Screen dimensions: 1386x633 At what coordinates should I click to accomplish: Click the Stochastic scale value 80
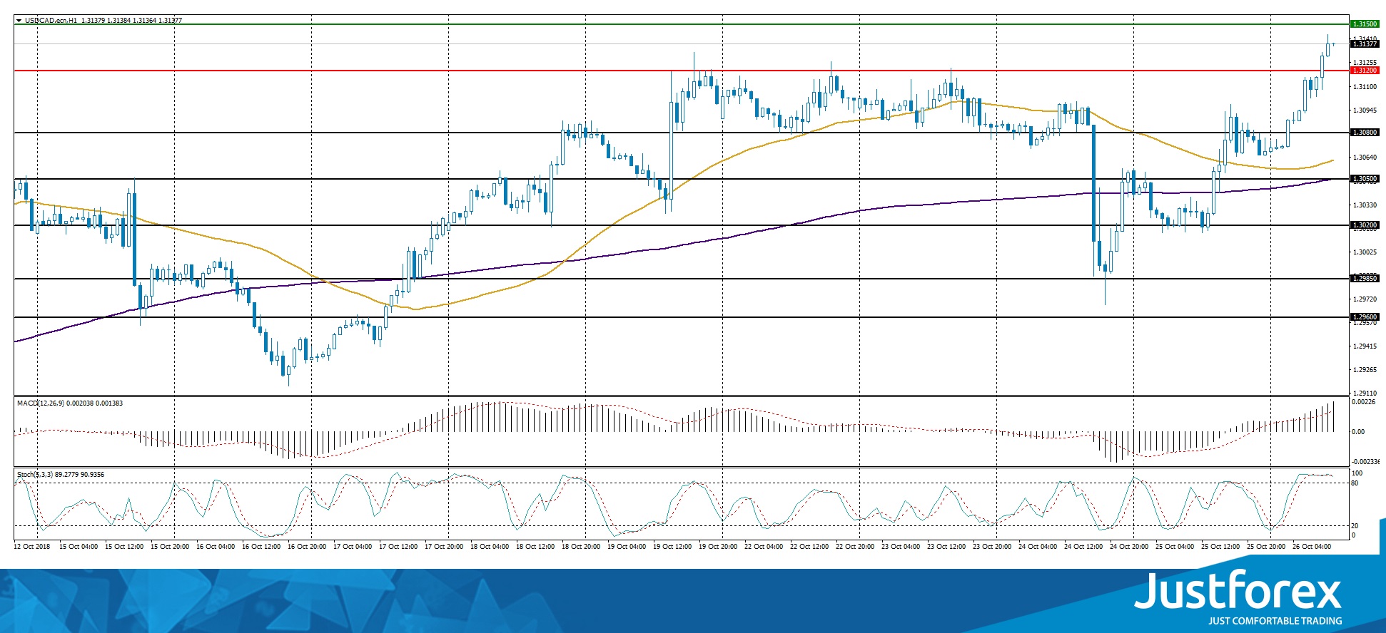tap(1355, 483)
